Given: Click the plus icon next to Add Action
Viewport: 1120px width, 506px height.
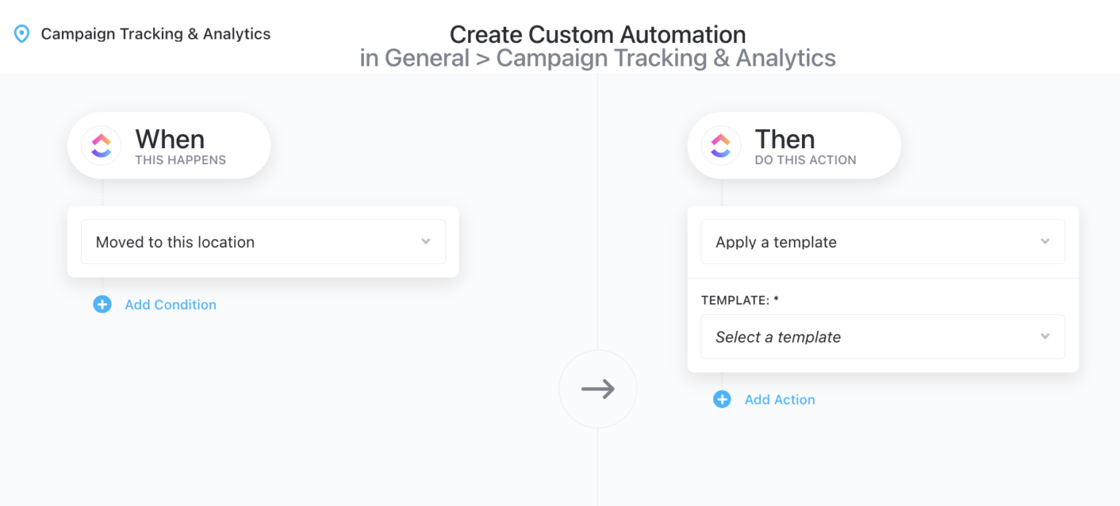Looking at the screenshot, I should coord(722,400).
